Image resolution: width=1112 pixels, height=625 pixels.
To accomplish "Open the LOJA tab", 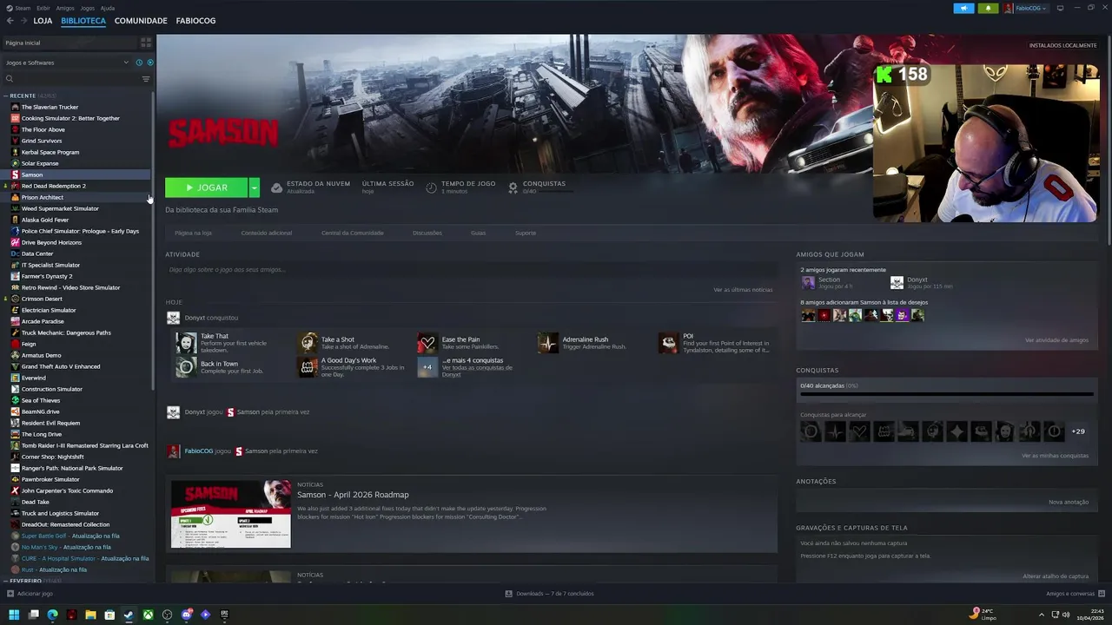I will [43, 21].
